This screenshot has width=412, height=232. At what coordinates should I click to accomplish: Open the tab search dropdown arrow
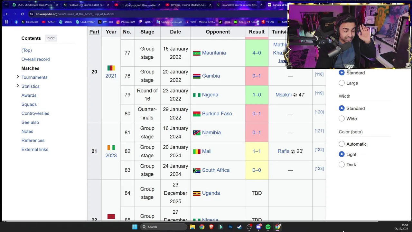coord(6,5)
